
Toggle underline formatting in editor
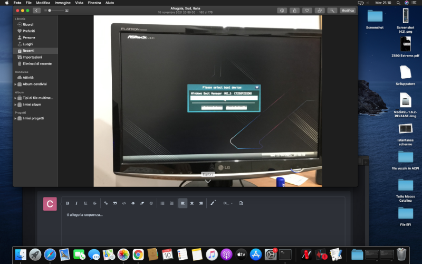click(x=85, y=203)
